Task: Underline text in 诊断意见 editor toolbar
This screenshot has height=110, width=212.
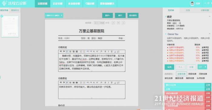Action: click(x=111, y=82)
